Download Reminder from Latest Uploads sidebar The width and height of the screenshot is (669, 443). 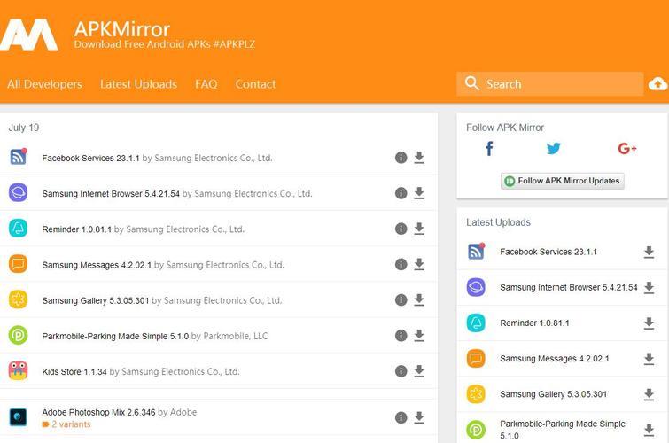649,323
